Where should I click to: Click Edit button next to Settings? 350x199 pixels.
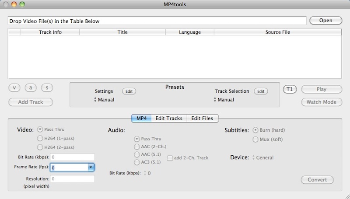(x=129, y=91)
